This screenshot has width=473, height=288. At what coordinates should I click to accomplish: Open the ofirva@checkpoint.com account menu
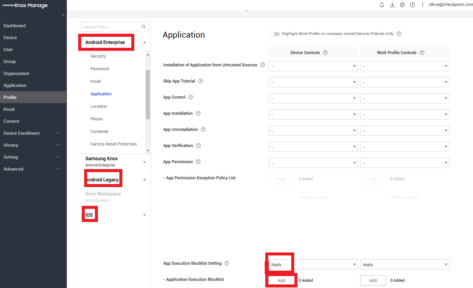pyautogui.click(x=451, y=5)
